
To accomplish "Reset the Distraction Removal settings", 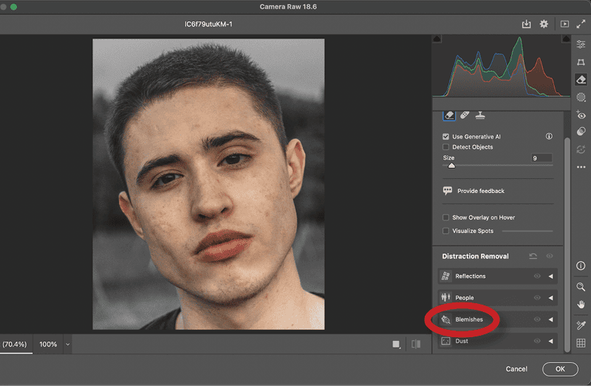I will (533, 256).
